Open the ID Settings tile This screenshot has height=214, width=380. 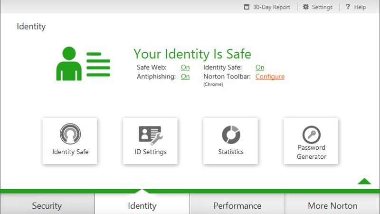coord(150,141)
